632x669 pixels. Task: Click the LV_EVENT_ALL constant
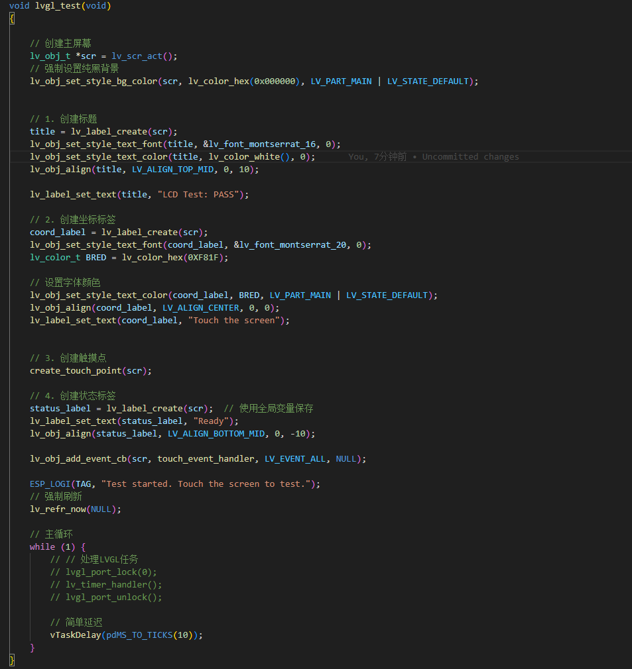pos(295,459)
